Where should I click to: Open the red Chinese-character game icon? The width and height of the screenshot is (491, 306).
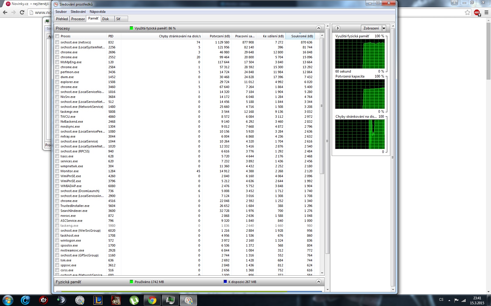click(x=116, y=300)
